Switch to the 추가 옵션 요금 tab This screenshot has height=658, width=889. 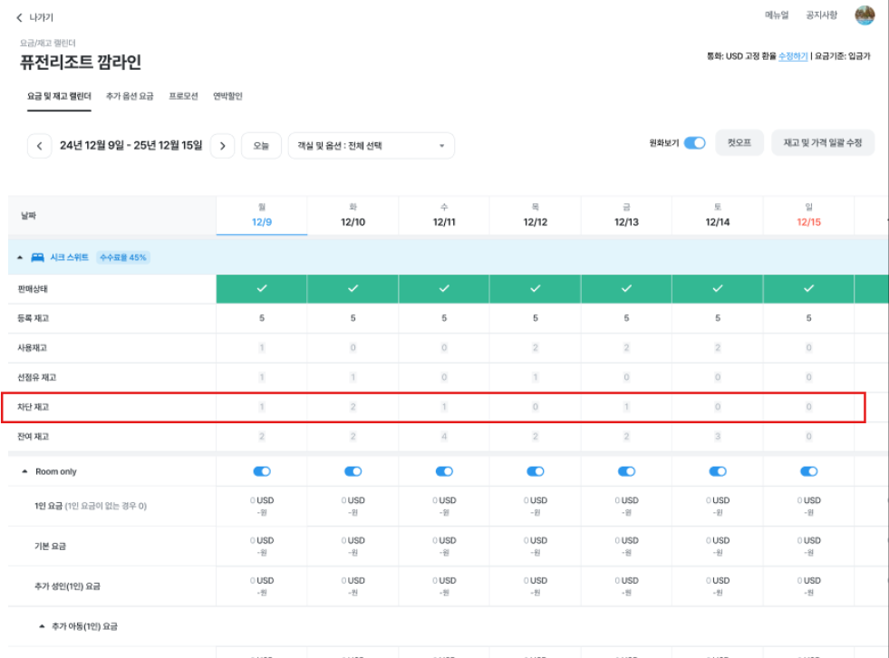130,96
